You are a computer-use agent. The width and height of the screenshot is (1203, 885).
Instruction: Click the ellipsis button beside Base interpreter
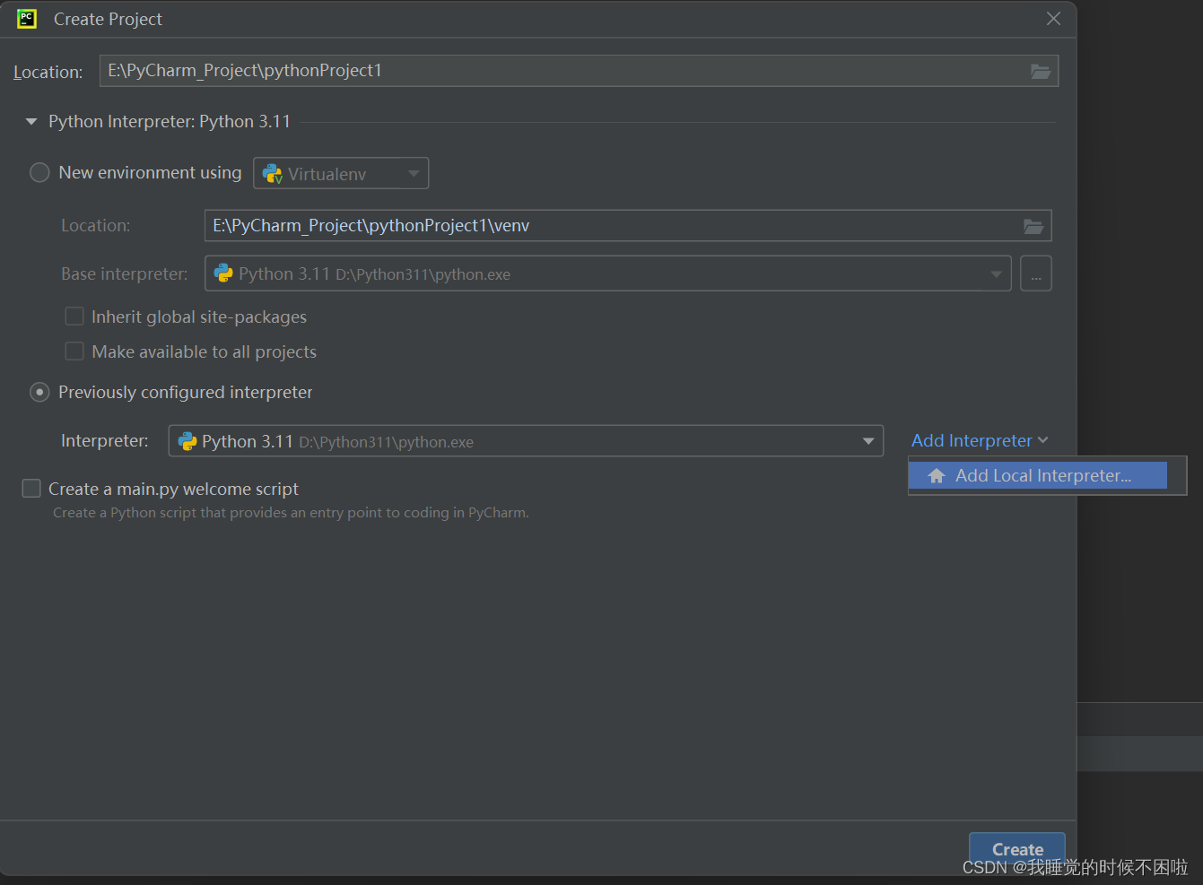1036,273
